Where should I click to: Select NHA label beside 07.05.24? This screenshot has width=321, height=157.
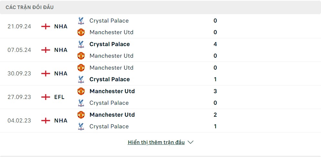coord(61,50)
